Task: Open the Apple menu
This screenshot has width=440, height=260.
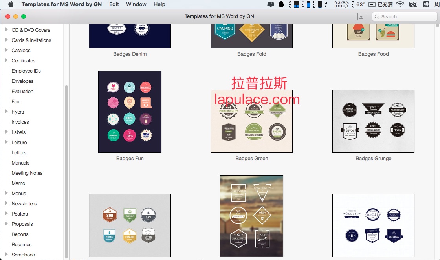Action: pos(11,4)
